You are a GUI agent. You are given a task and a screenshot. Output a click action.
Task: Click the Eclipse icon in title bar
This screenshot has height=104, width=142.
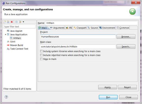click(4, 3)
